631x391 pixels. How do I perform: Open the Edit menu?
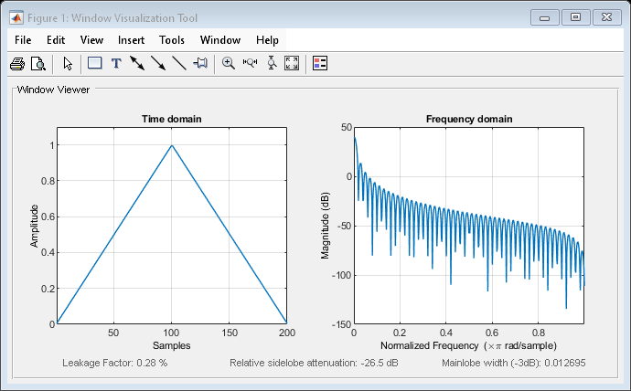(56, 40)
